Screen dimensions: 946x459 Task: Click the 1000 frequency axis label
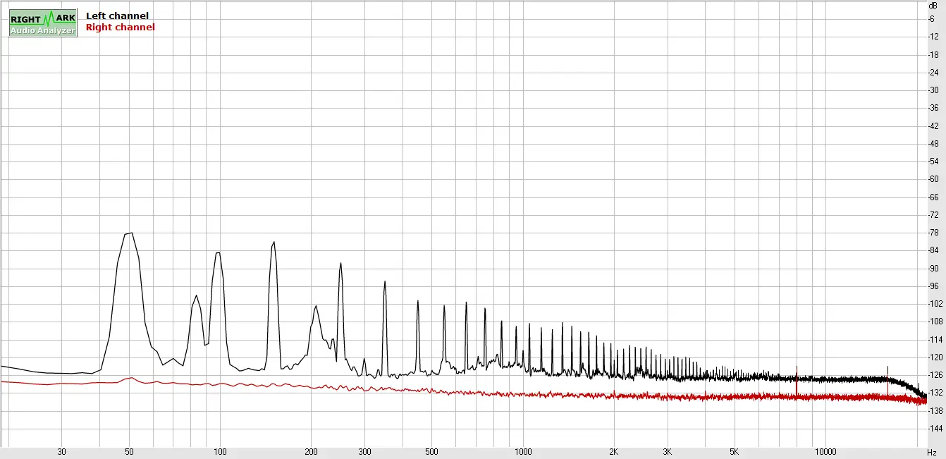point(523,452)
